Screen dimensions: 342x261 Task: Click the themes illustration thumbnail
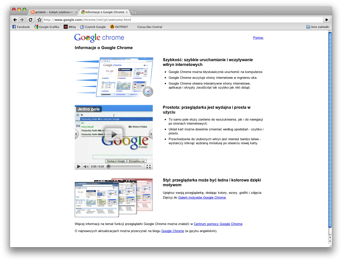coord(114,197)
